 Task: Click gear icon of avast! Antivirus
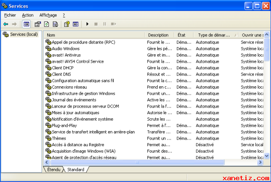pos(48,55)
